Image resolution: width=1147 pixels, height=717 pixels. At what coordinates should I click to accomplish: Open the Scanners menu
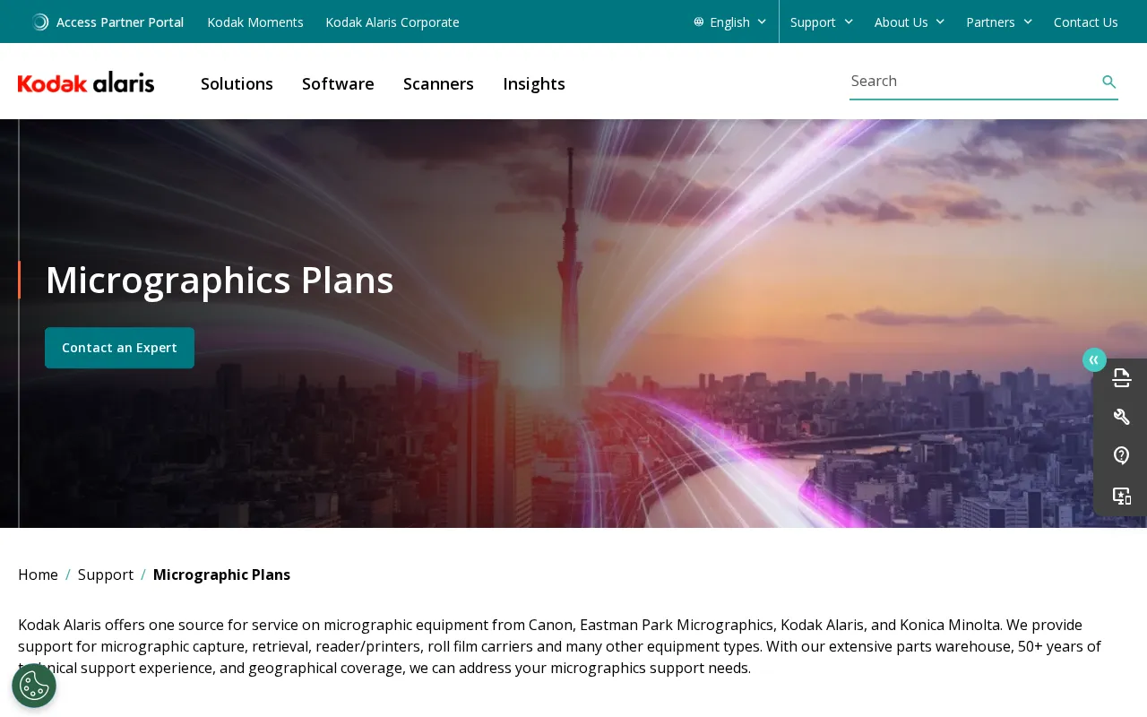438,83
